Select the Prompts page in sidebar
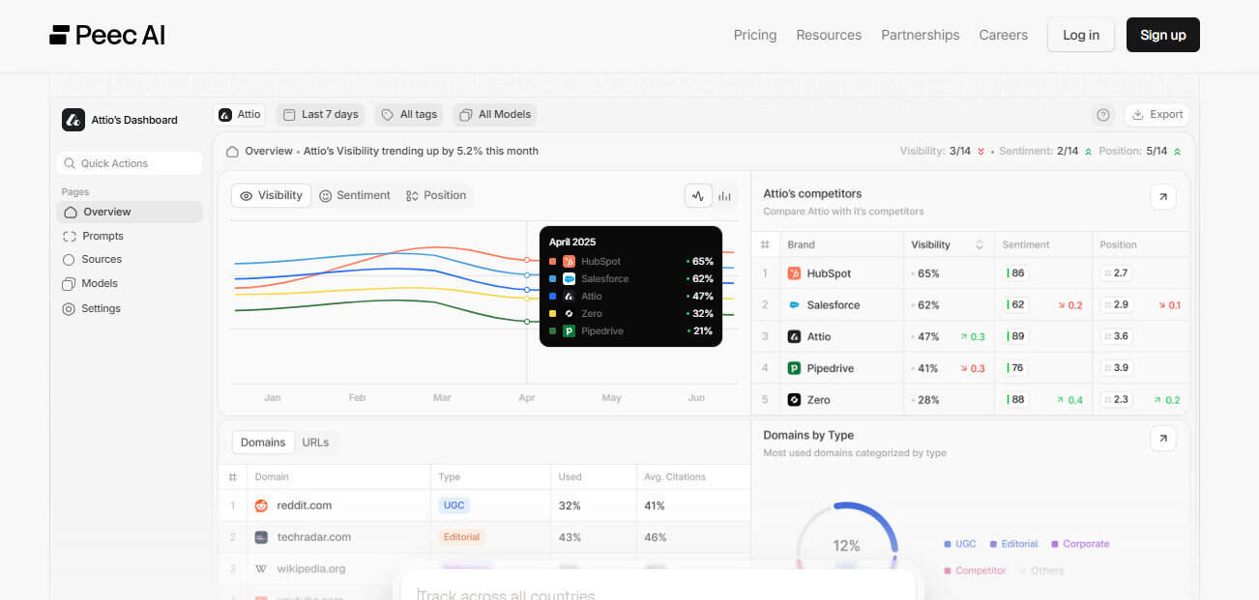 (103, 235)
